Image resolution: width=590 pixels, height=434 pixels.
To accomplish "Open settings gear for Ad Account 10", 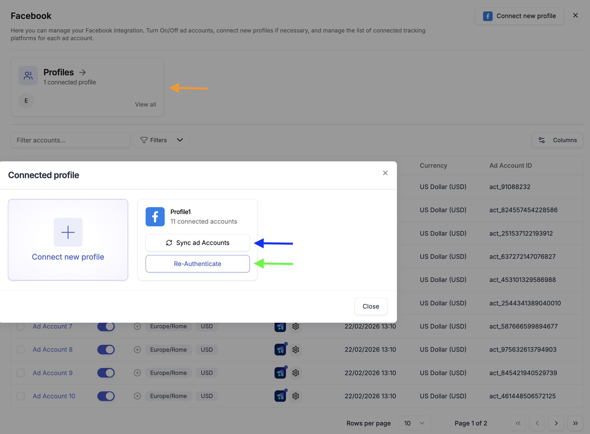I will click(x=296, y=396).
